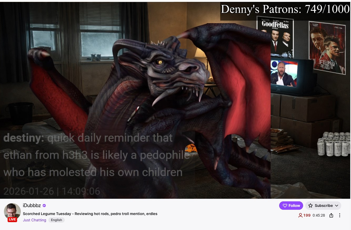
Task: Select the English language tag
Action: coord(57,220)
